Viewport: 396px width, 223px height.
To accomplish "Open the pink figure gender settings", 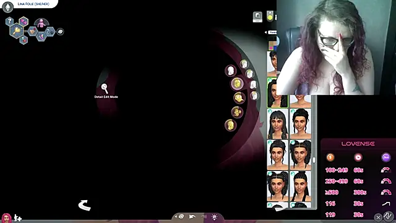I will [41, 23].
